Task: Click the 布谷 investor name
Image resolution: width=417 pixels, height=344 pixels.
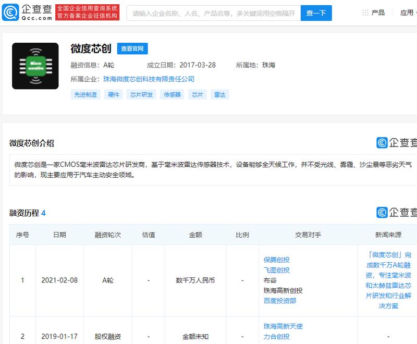Action: click(270, 280)
